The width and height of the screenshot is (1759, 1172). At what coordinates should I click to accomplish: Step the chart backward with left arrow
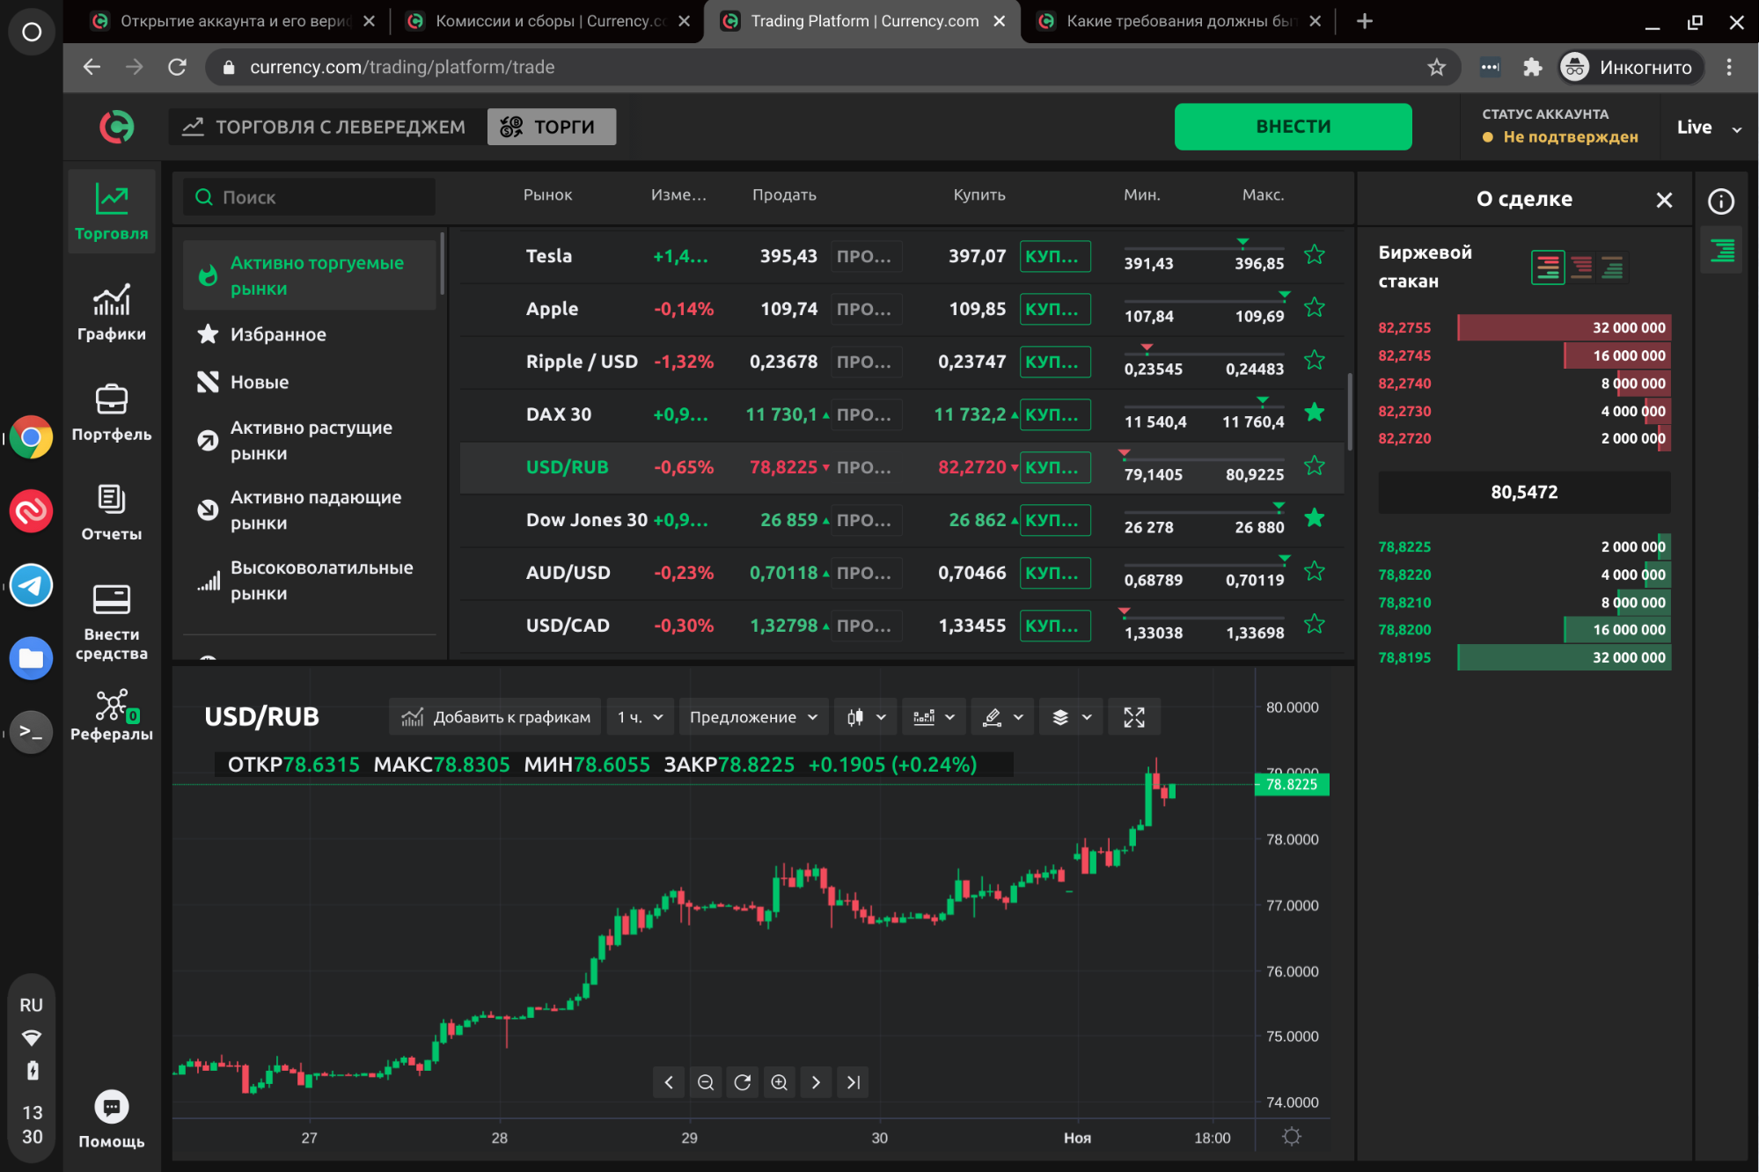tap(668, 1082)
